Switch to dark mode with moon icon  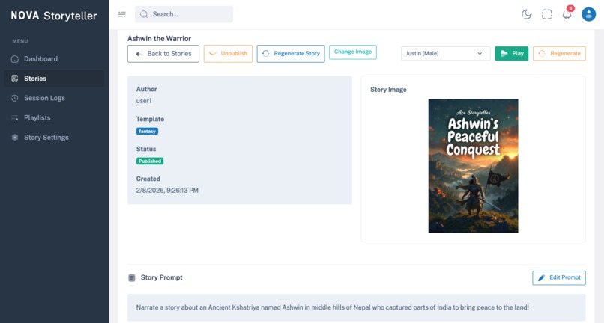tap(526, 14)
